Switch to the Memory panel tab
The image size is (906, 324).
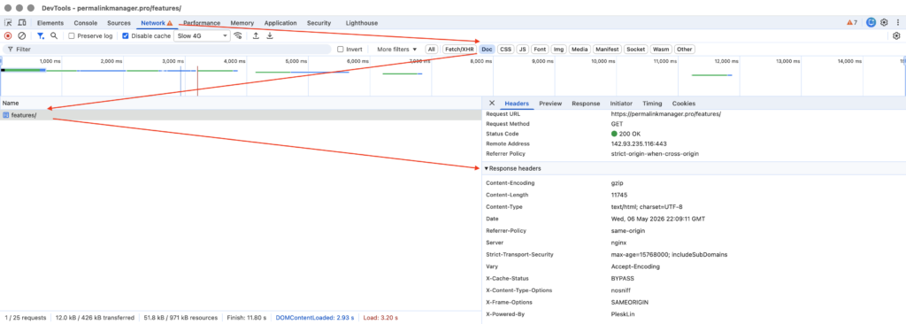(x=242, y=23)
